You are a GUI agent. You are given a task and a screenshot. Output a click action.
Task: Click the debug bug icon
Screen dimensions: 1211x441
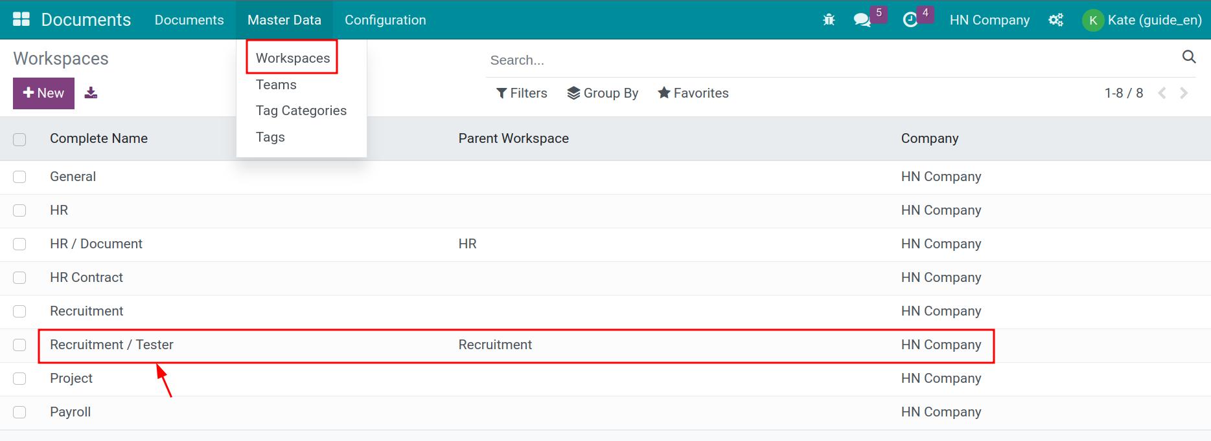829,20
